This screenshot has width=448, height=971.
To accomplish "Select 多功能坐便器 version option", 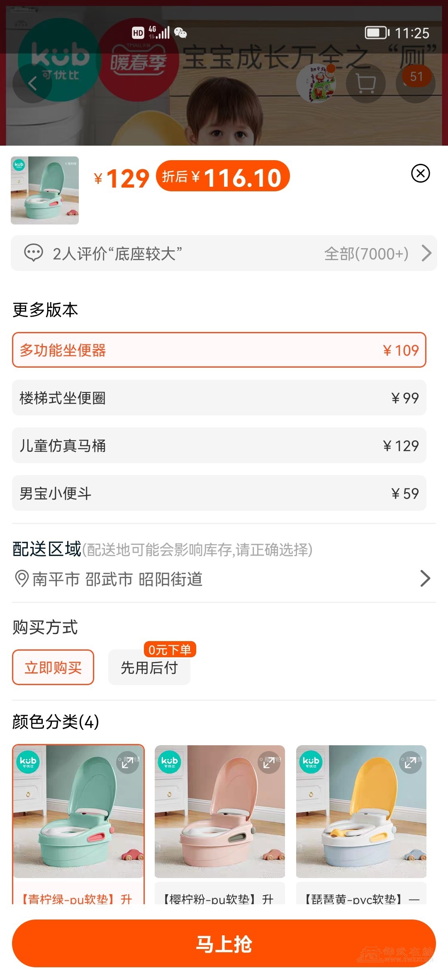I will point(219,350).
